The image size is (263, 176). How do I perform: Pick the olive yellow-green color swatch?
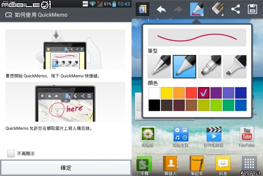[x=204, y=105]
